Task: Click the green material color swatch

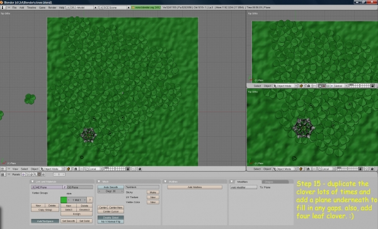Action: click(x=64, y=200)
